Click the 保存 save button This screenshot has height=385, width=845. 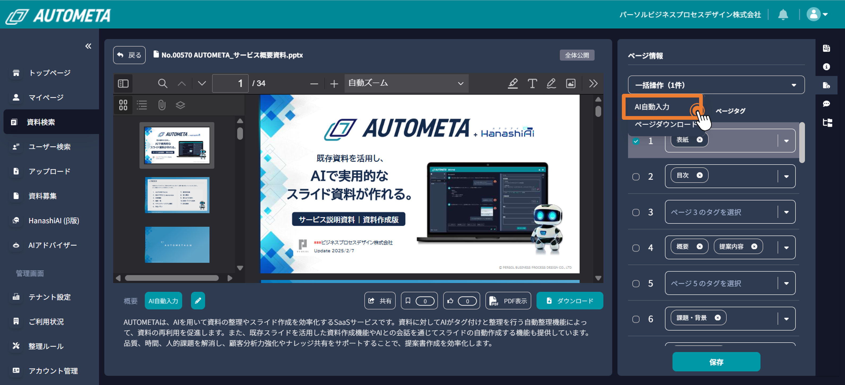click(x=716, y=362)
